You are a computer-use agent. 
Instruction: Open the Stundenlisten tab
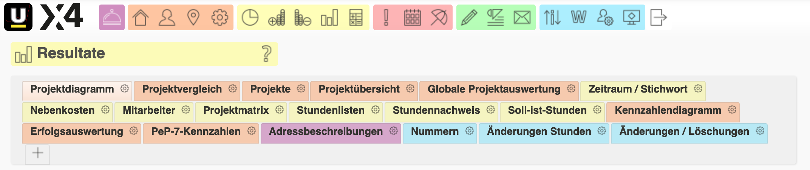coord(331,110)
